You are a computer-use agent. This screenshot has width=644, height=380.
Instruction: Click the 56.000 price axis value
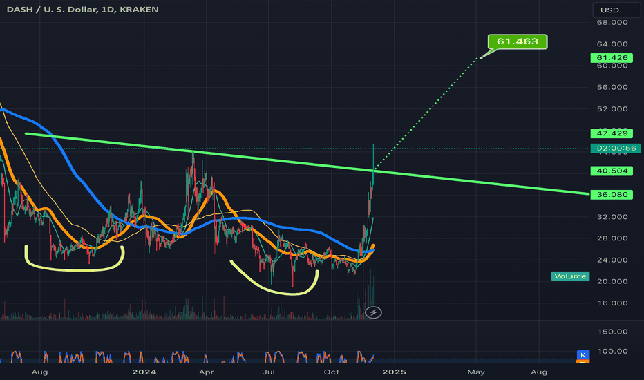click(x=612, y=87)
